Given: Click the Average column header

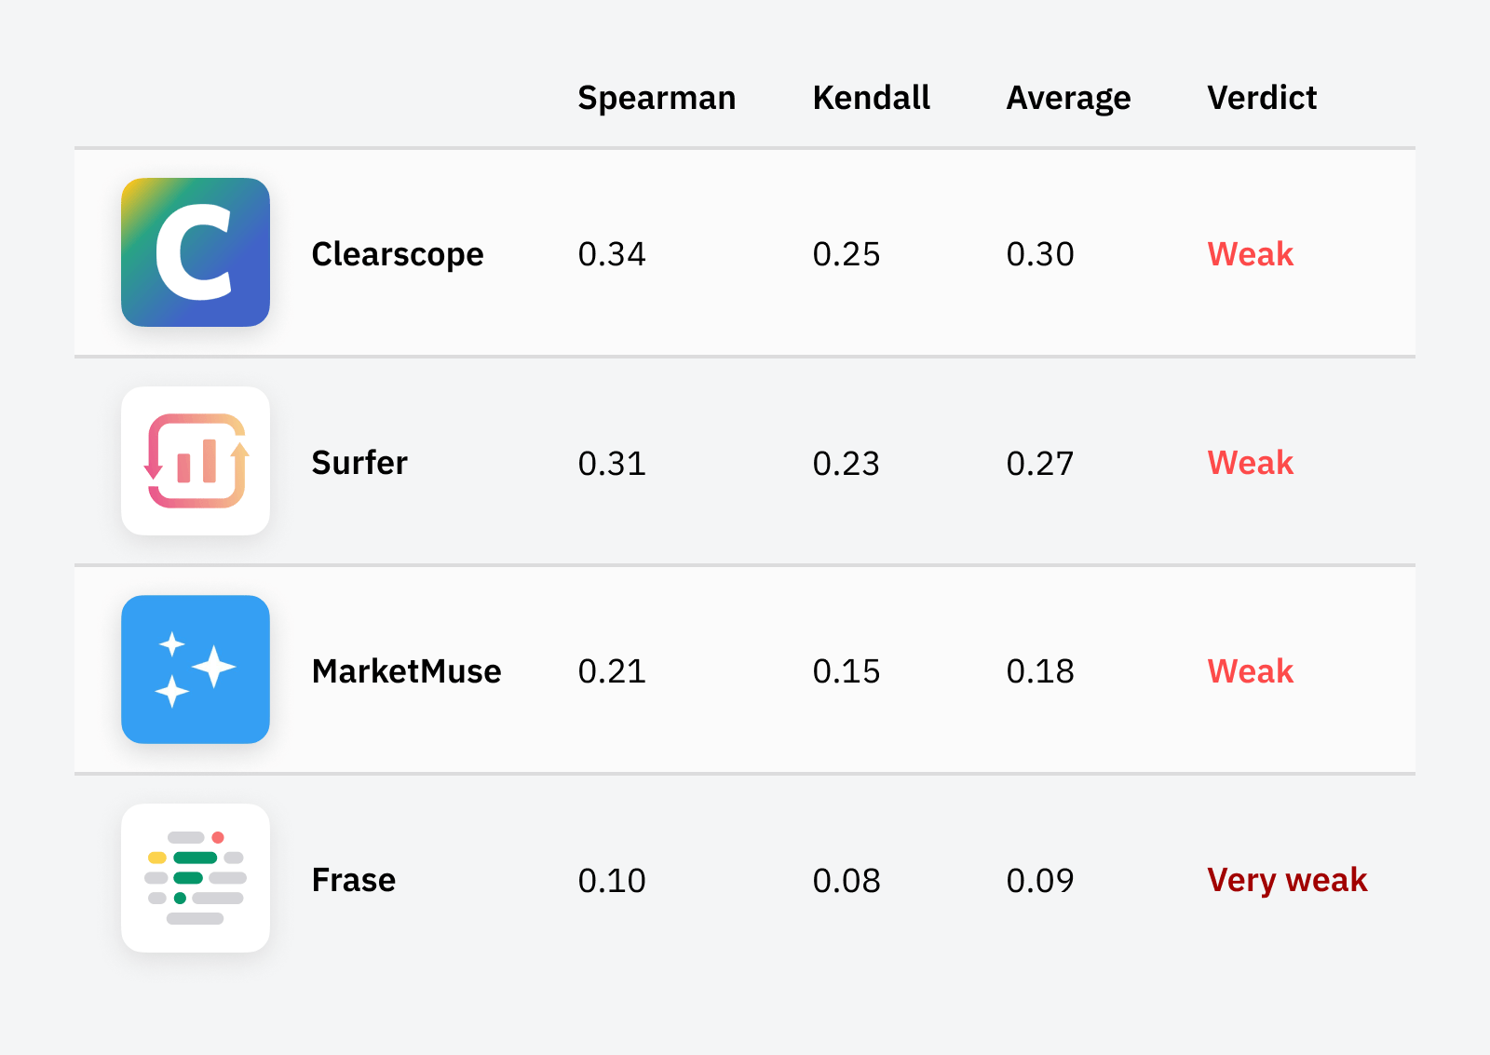Looking at the screenshot, I should (x=1068, y=98).
